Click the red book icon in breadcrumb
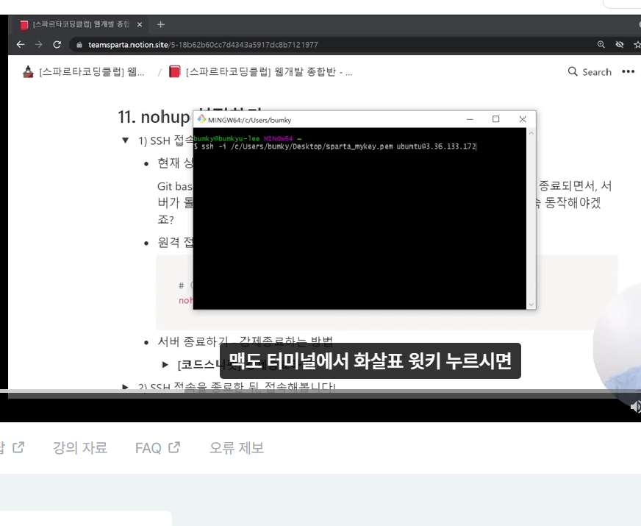Image resolution: width=641 pixels, height=526 pixels. pyautogui.click(x=174, y=71)
